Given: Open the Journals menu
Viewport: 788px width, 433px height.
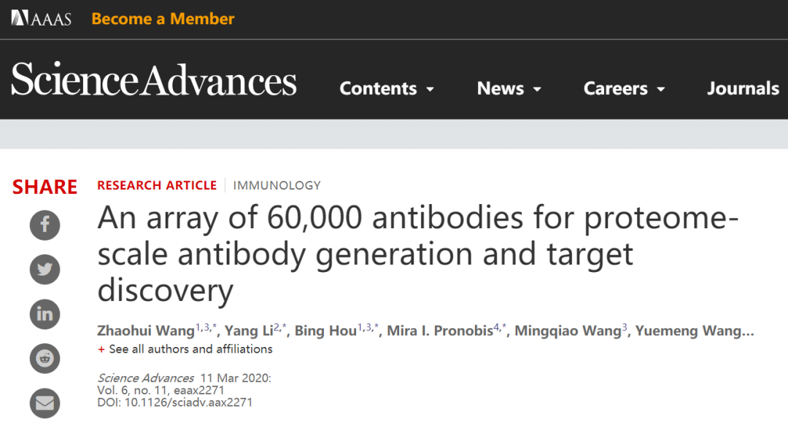Looking at the screenshot, I should pos(743,89).
